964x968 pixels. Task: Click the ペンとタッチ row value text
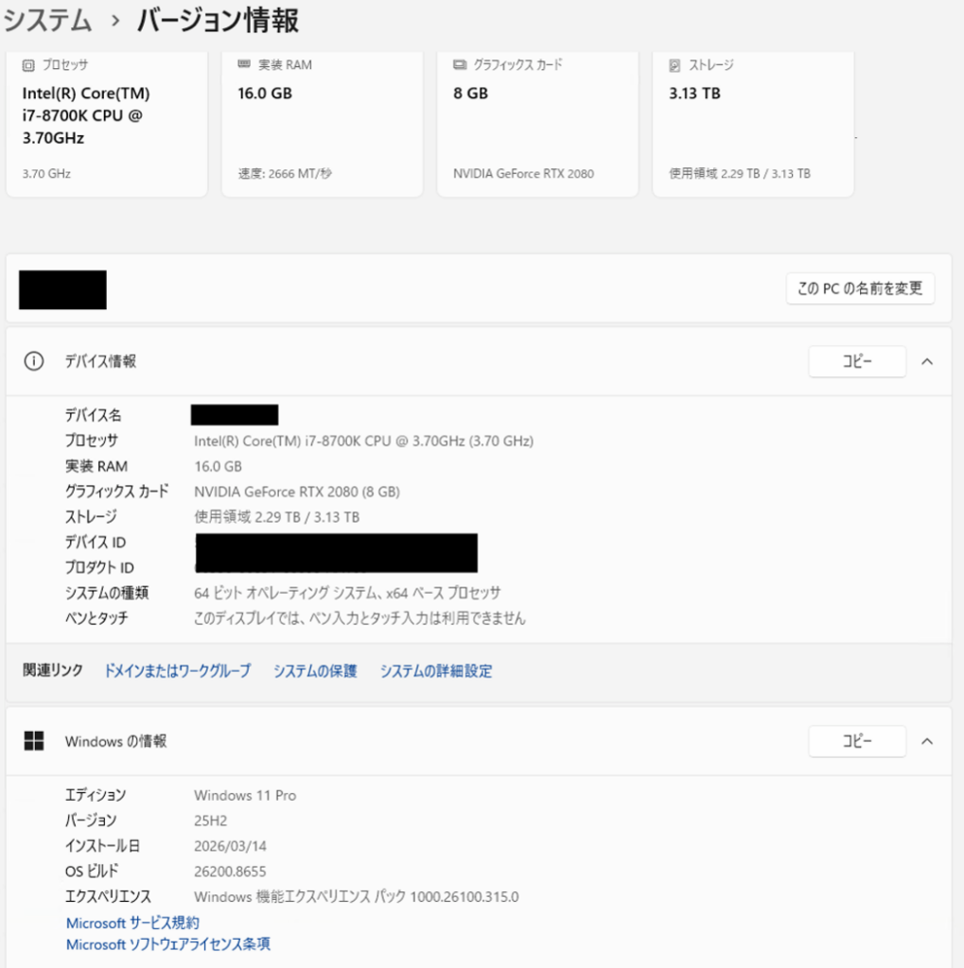coord(359,618)
